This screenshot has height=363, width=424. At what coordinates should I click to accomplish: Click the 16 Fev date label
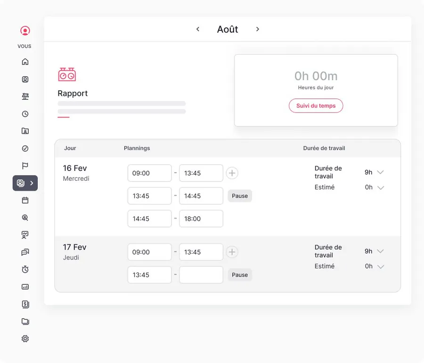75,168
